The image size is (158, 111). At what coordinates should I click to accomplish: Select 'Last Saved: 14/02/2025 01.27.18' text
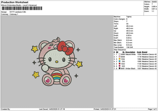[52, 109]
